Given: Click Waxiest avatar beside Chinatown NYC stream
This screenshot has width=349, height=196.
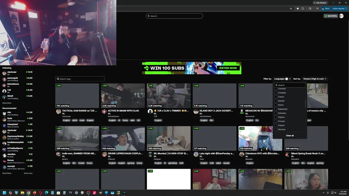Looking at the screenshot, I should point(242,154).
